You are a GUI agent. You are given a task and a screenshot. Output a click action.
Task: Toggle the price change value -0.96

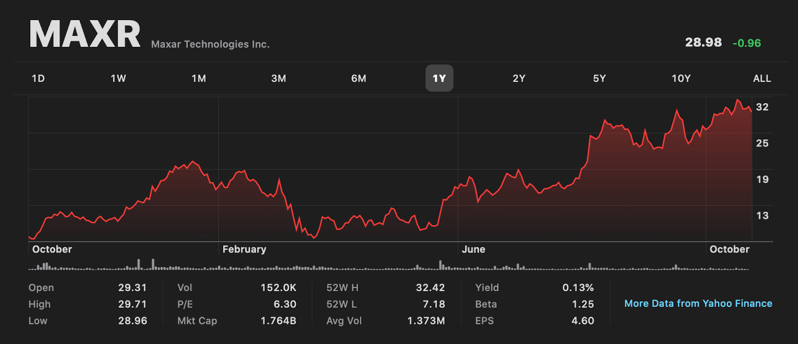747,43
